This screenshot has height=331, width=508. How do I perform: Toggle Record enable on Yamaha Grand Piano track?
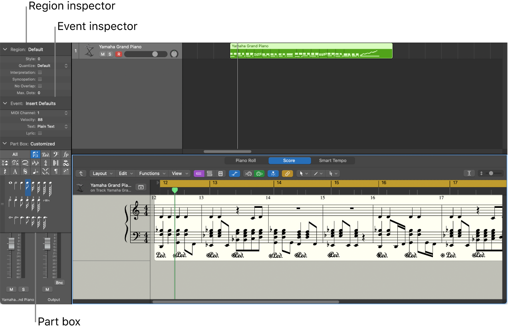click(119, 54)
